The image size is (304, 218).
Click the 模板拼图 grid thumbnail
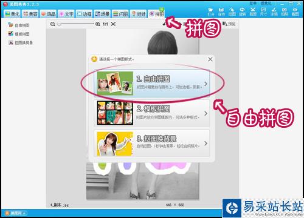[115, 113]
